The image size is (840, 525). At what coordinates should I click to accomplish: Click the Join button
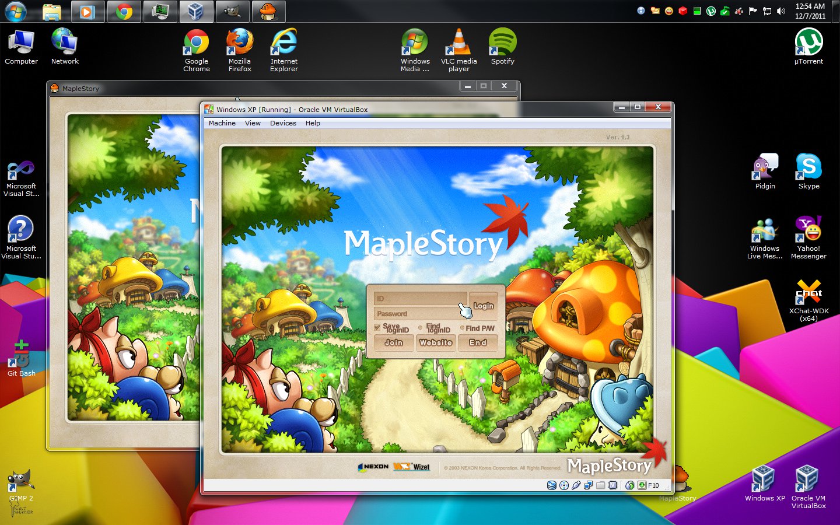click(394, 342)
